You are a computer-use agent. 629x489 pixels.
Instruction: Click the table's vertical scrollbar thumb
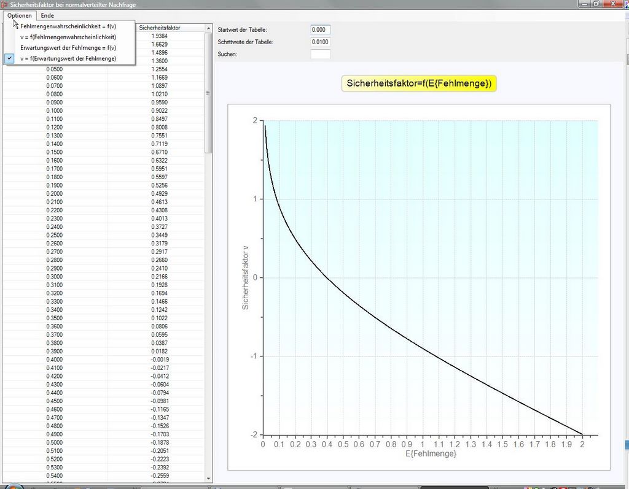[208, 92]
